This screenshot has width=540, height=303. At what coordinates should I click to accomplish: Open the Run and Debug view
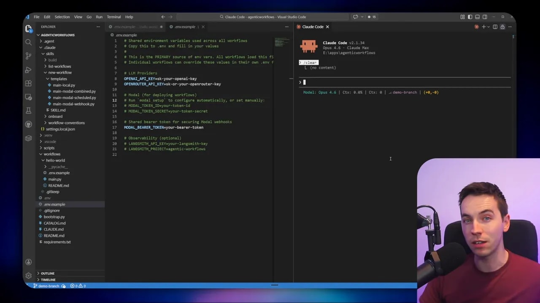[x=28, y=70]
